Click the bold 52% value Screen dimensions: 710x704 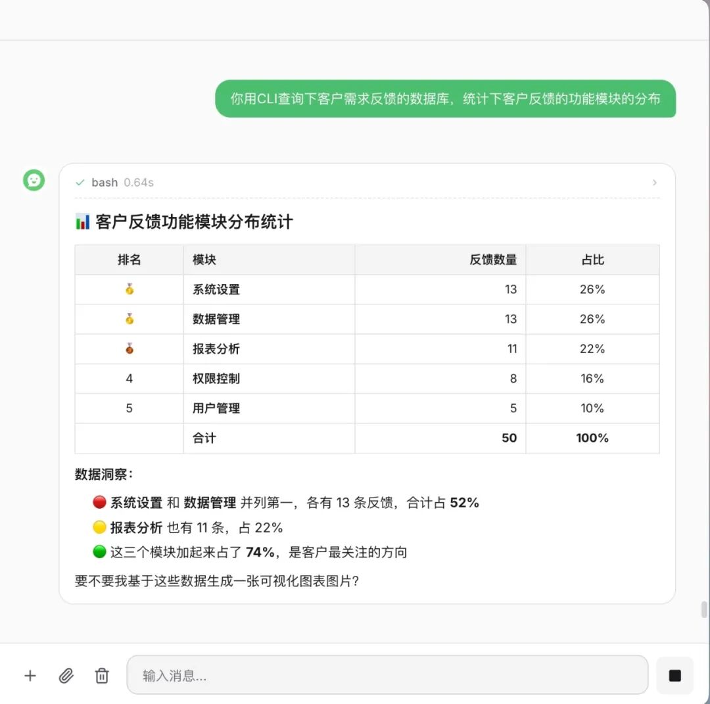tap(465, 503)
